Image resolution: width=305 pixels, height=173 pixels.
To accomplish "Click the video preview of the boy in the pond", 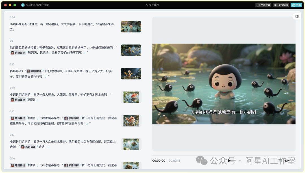I will [x=224, y=84].
